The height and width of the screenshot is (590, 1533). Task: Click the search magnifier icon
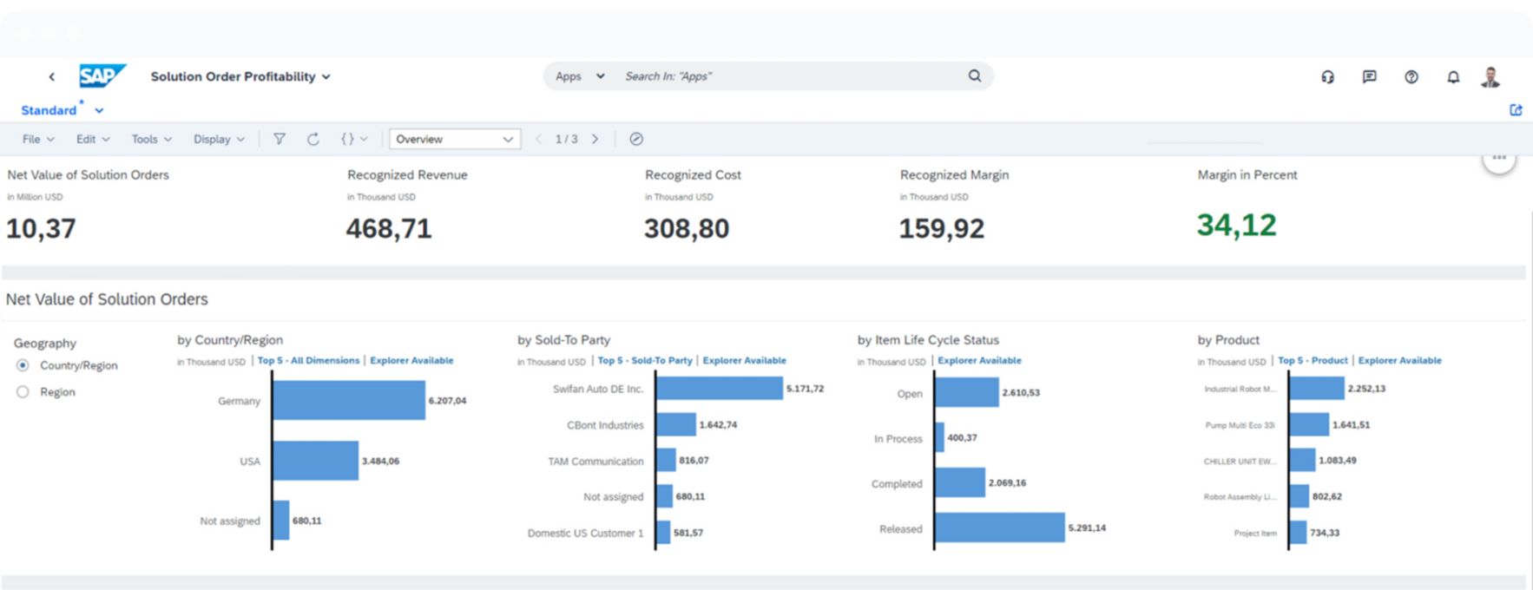[974, 76]
